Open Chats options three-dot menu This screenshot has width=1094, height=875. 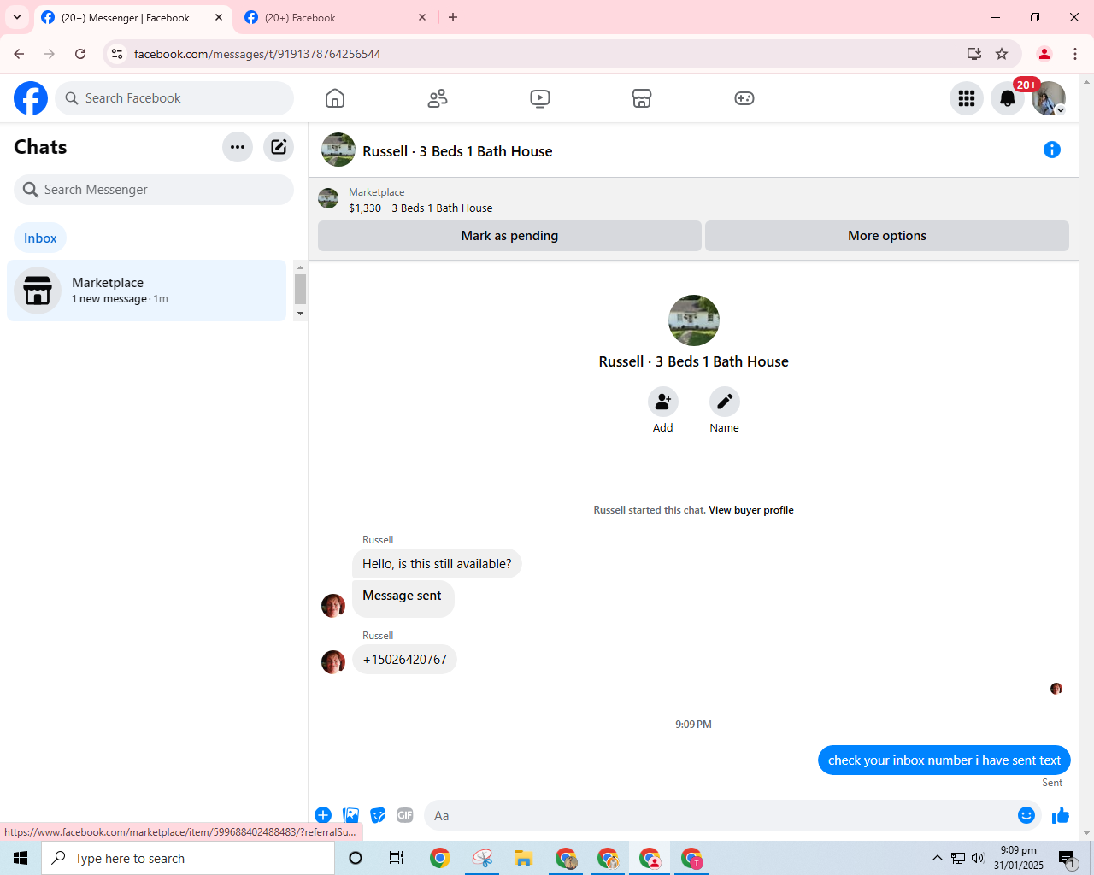point(238,147)
